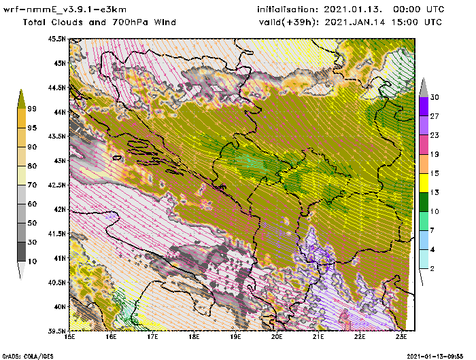Click the '43N' latitude axis label

coord(60,160)
